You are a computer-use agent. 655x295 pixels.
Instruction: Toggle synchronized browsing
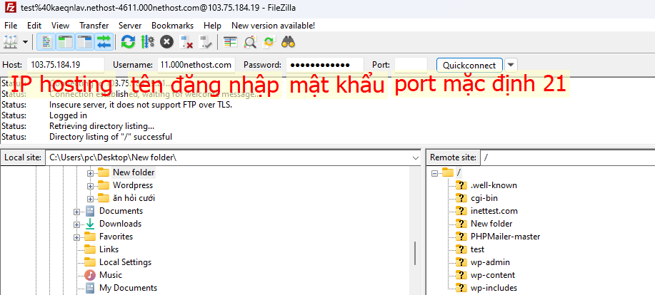(x=269, y=42)
